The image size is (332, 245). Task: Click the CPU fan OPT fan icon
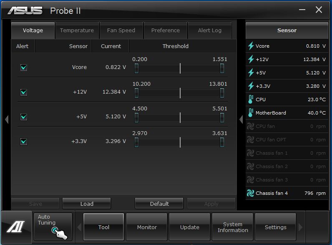coord(251,140)
